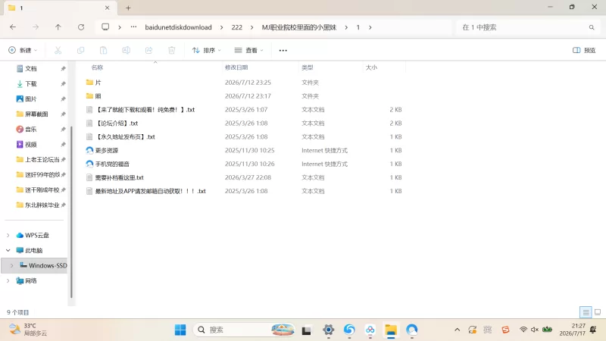Go back to the previous folder
This screenshot has width=606, height=341.
[x=13, y=27]
